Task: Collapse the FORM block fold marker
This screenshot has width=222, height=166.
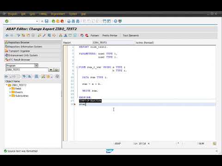Action: pos(77,67)
